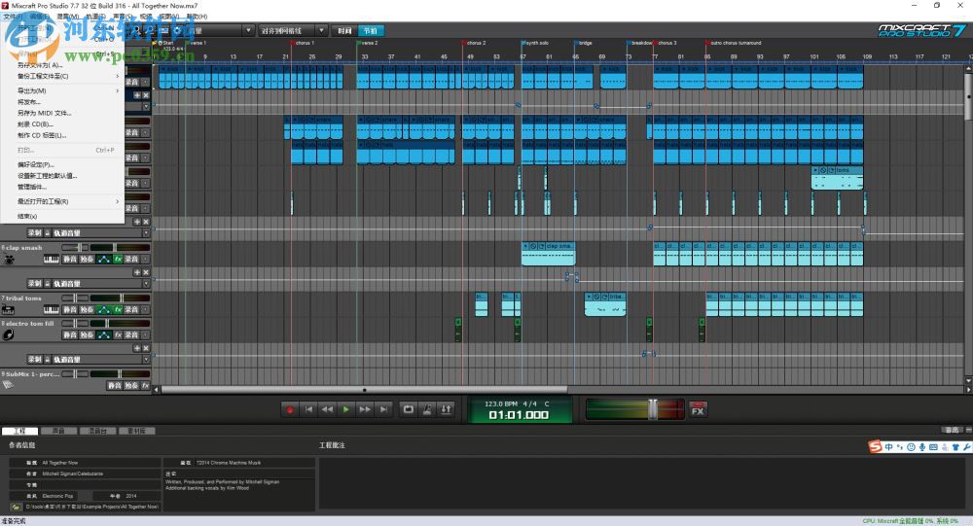The width and height of the screenshot is (973, 526).
Task: Solo the SubMix 1 track
Action: click(x=131, y=385)
